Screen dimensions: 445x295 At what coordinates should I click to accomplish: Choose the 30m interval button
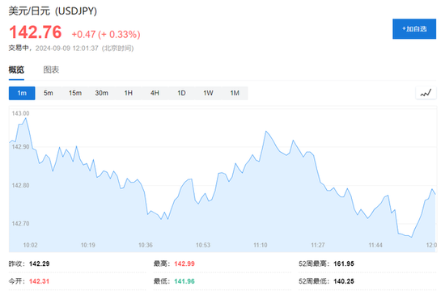point(102,93)
